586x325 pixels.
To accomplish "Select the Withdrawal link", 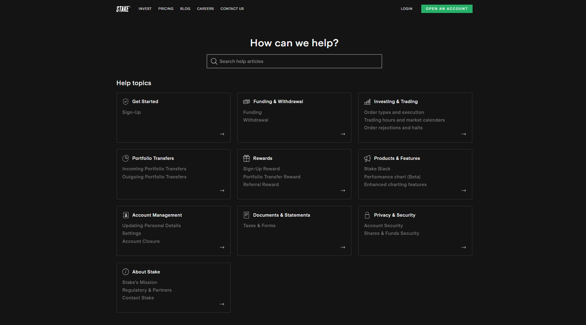I will pos(256,120).
